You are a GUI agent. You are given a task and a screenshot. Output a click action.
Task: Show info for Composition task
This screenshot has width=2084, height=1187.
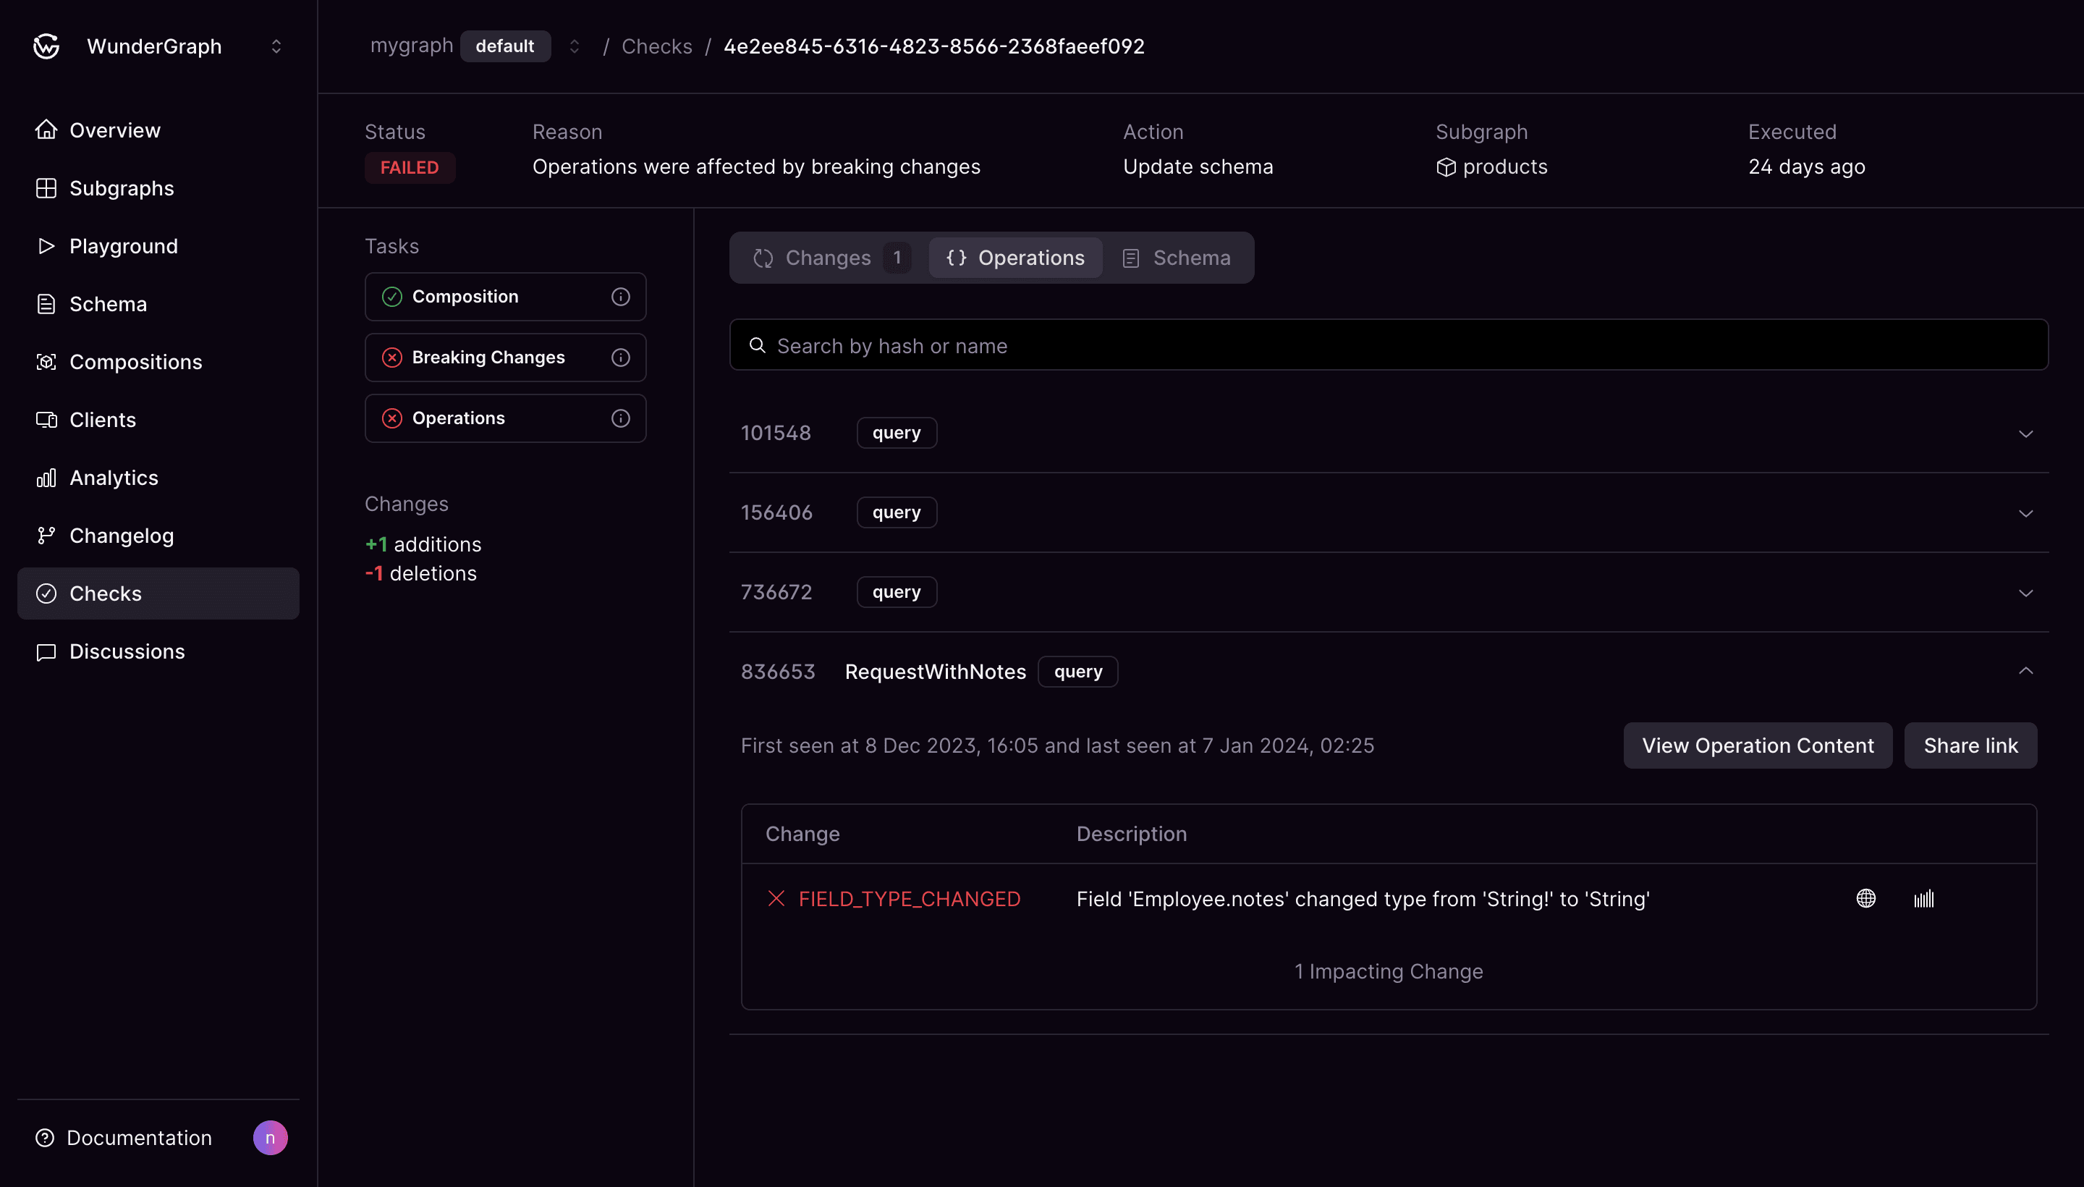[x=621, y=297]
